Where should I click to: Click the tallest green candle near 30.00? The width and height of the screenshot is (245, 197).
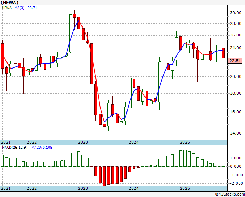click(x=71, y=33)
